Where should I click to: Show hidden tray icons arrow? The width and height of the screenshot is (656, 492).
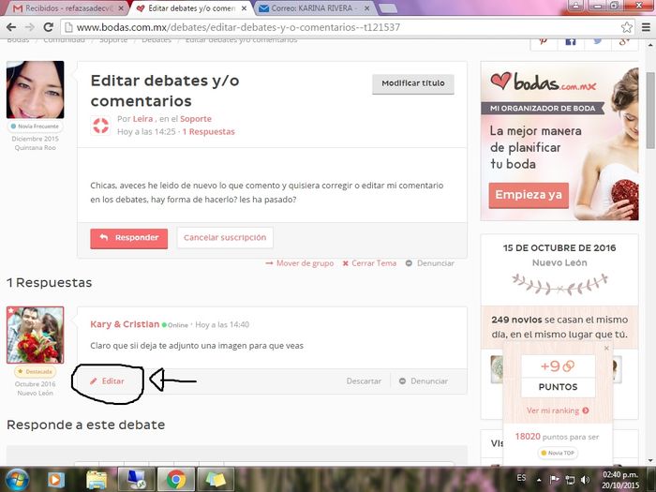[x=539, y=480]
